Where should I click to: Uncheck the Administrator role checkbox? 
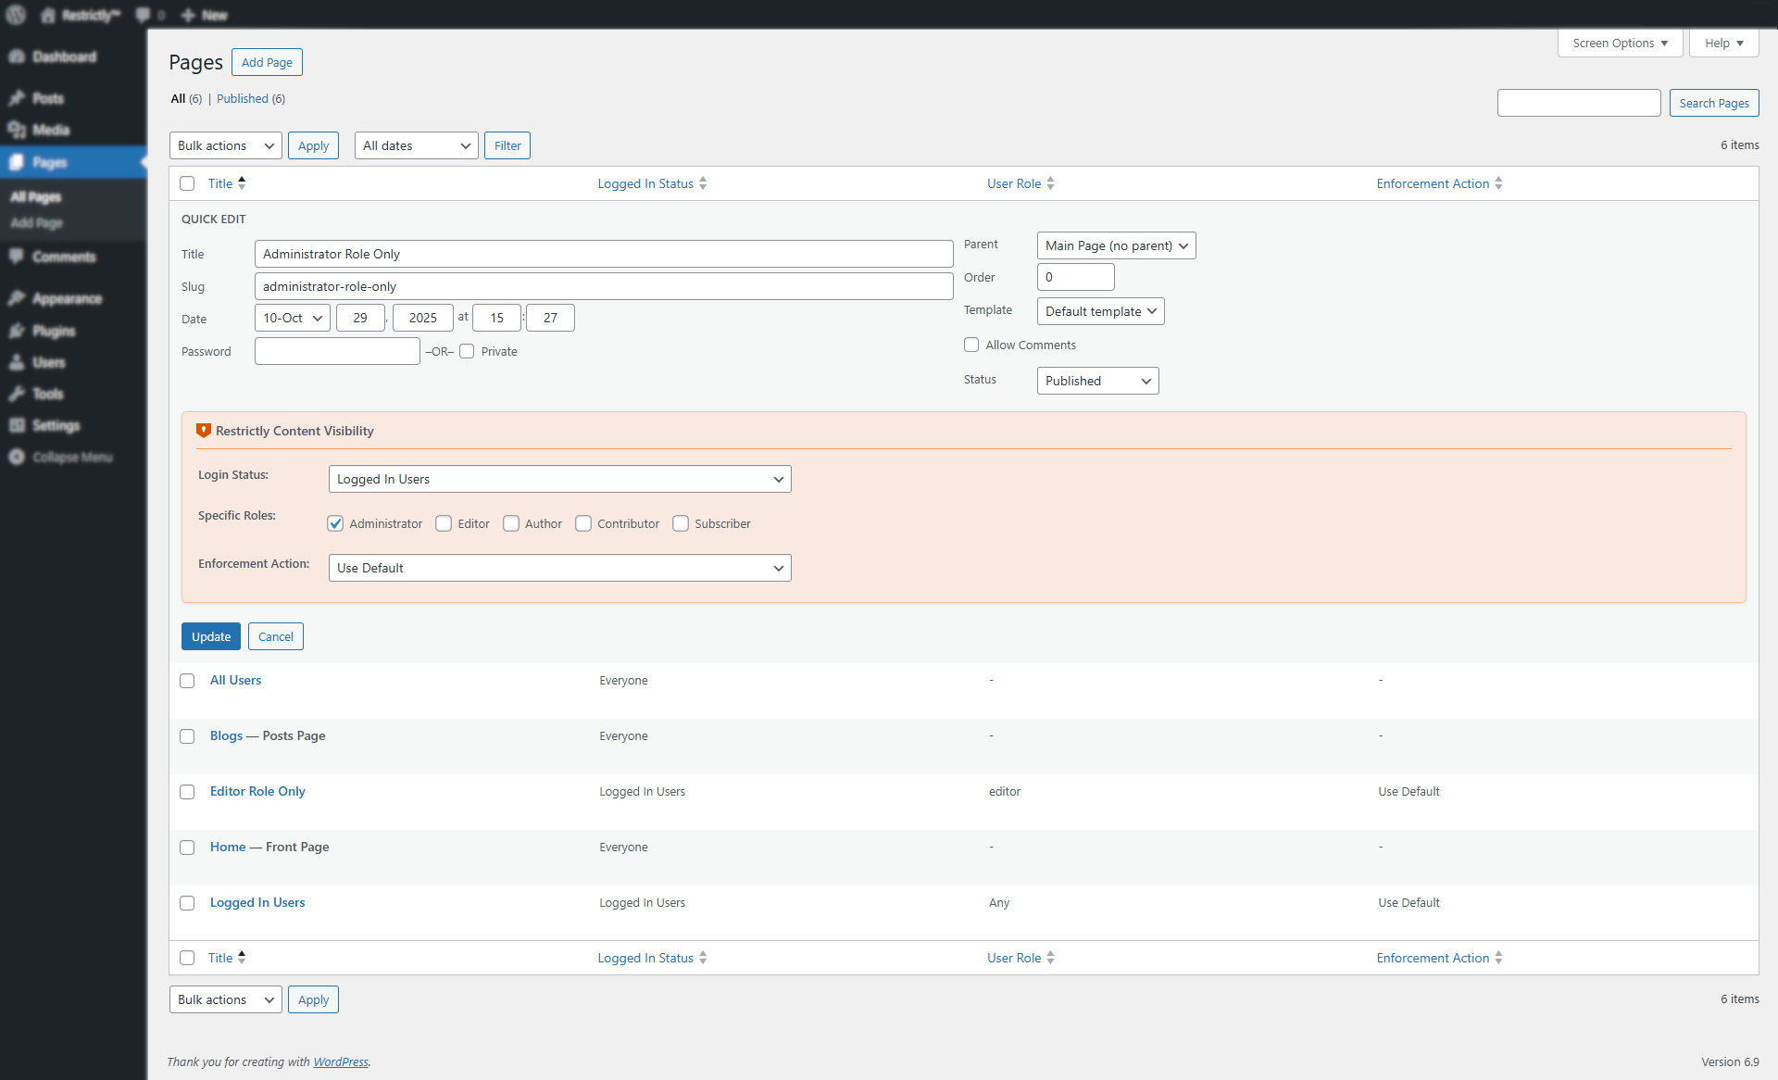point(335,523)
